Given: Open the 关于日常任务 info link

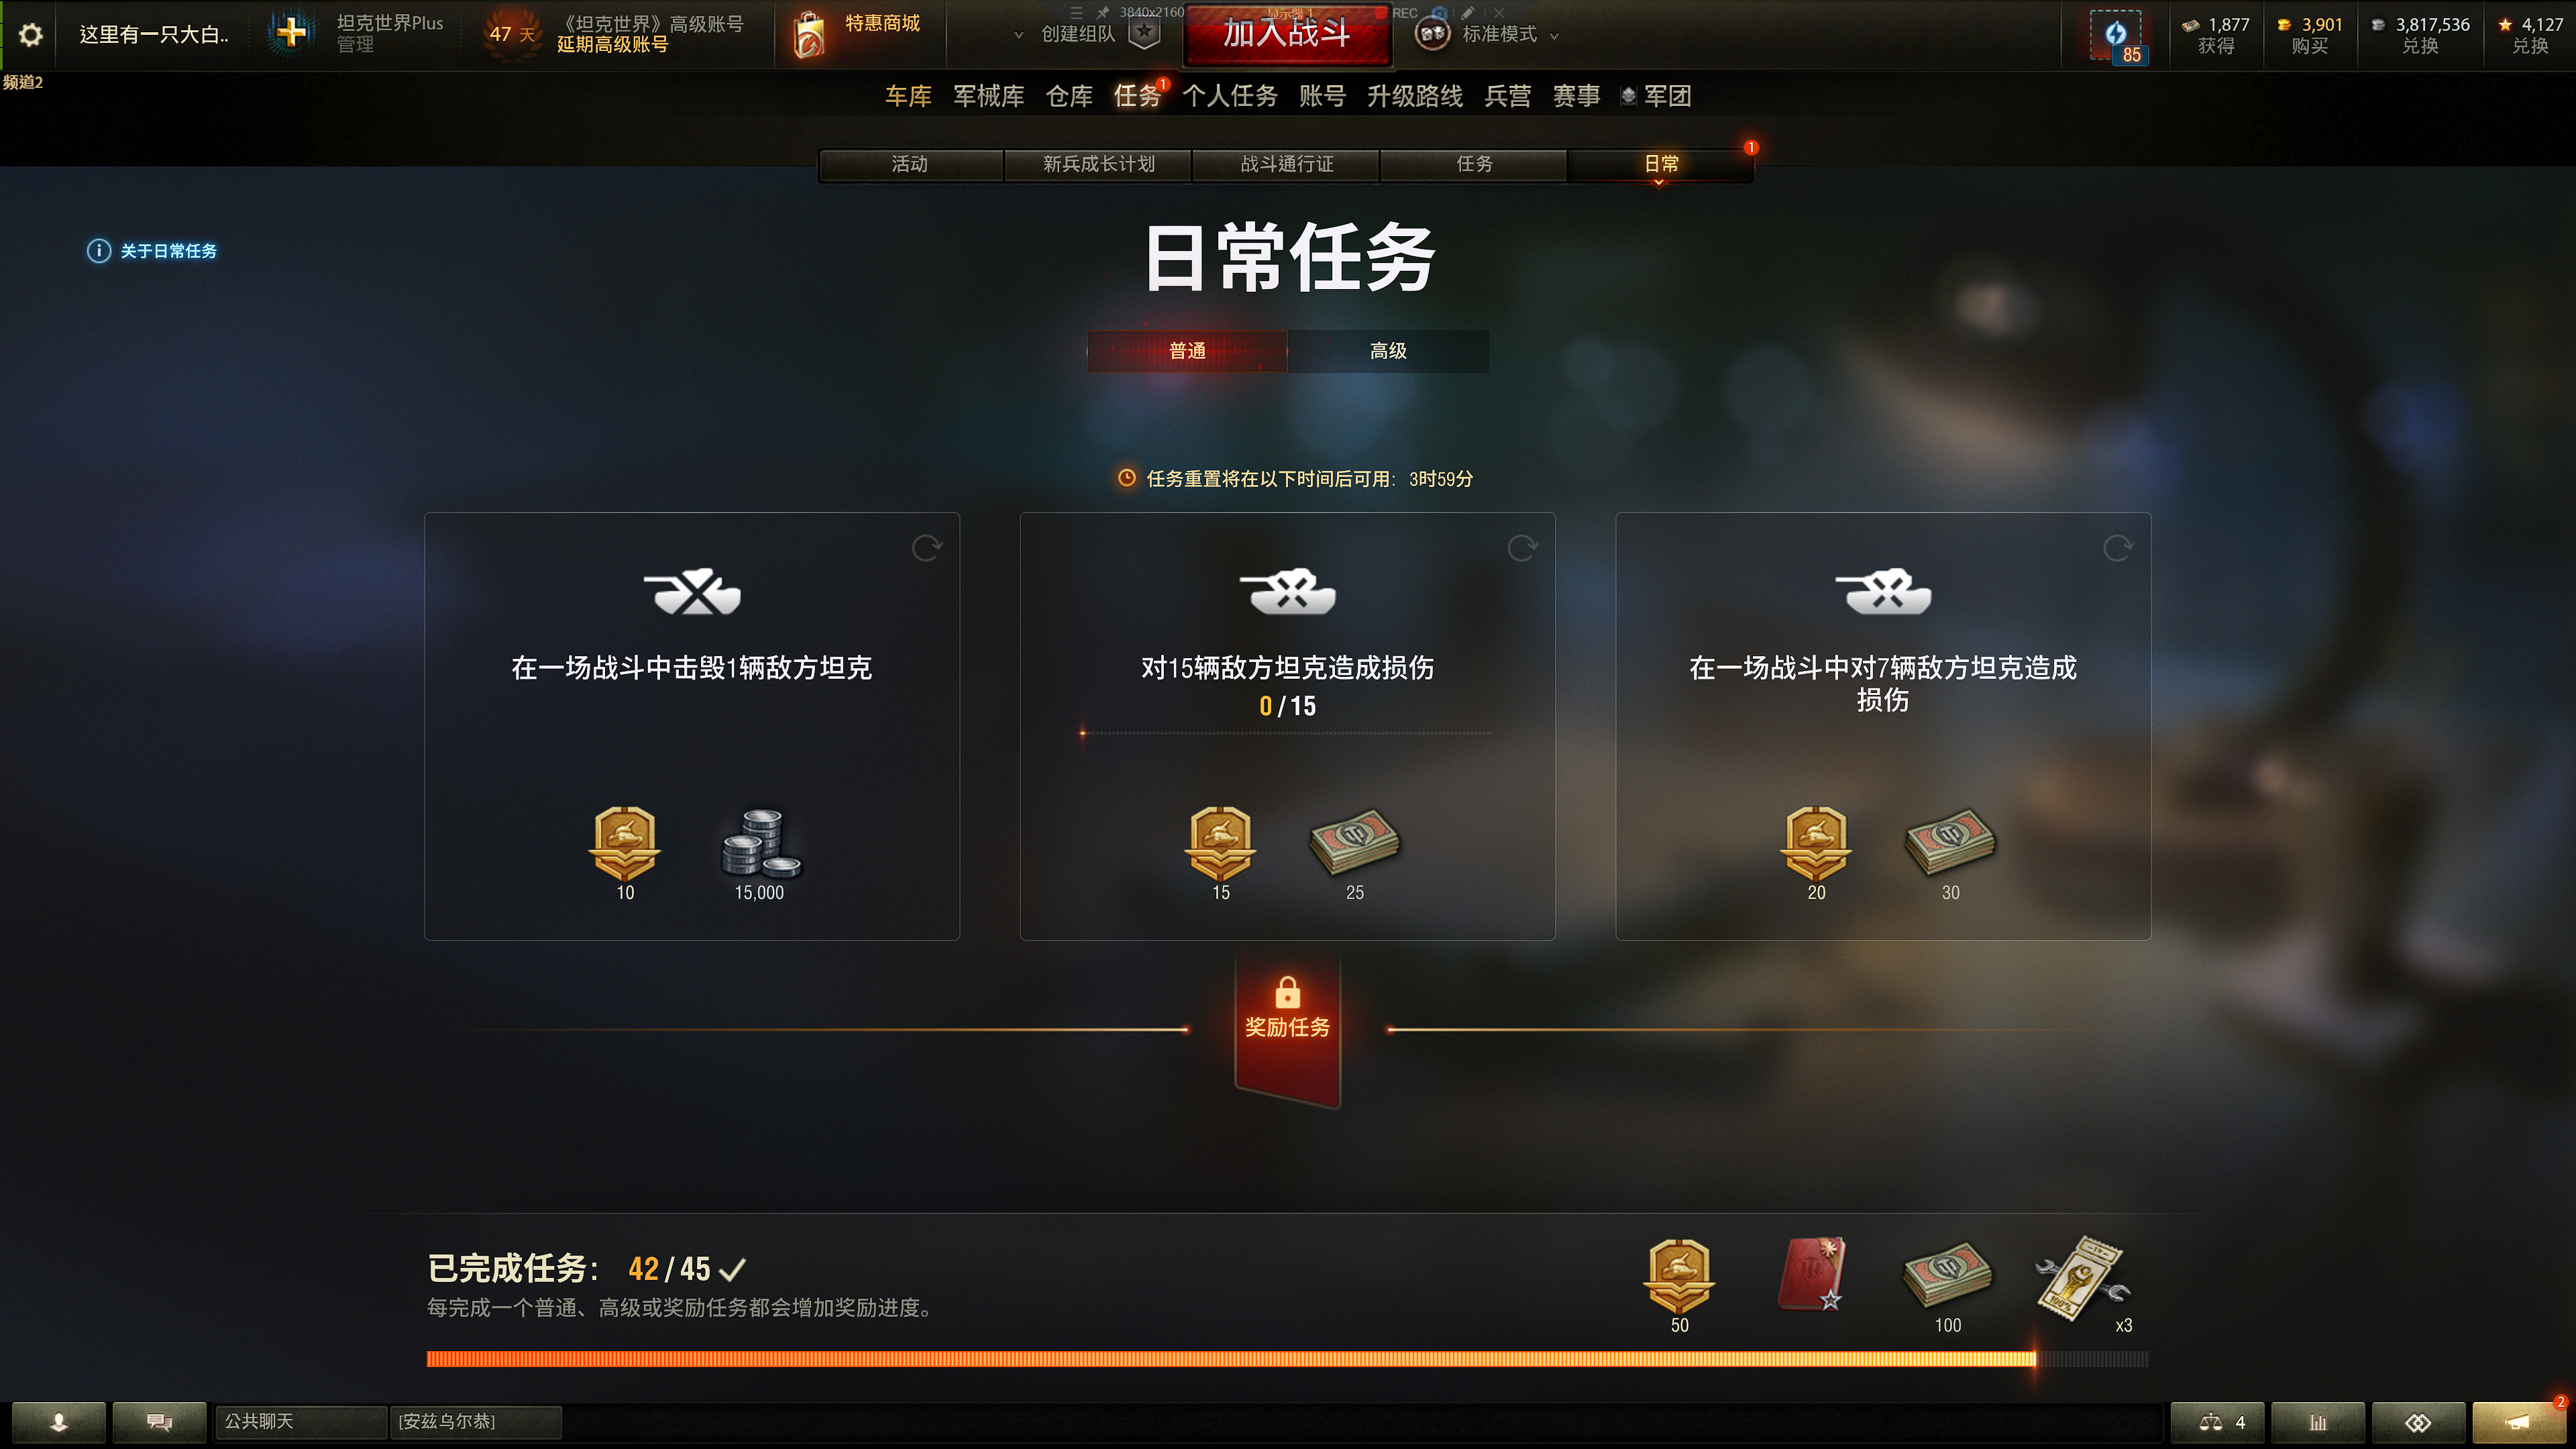Looking at the screenshot, I should 152,251.
